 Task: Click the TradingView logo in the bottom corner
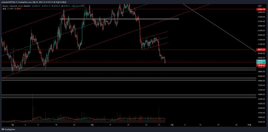8,129
